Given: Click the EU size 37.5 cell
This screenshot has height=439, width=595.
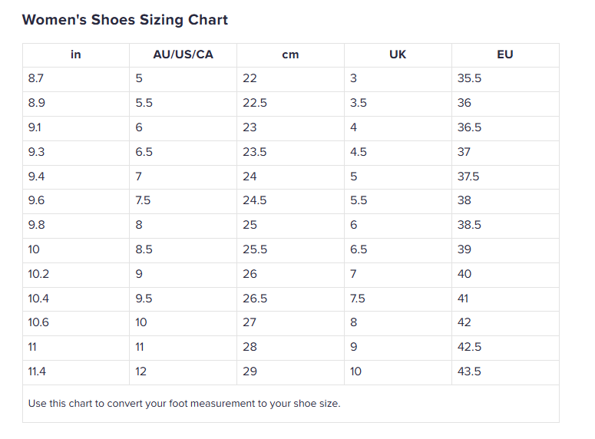Looking at the screenshot, I should click(468, 177).
